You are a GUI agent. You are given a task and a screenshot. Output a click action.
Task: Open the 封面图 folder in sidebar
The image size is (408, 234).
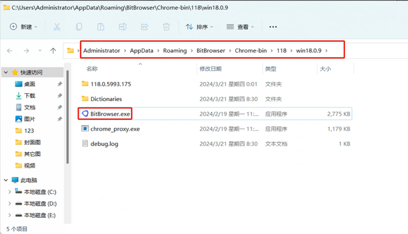point(32,142)
